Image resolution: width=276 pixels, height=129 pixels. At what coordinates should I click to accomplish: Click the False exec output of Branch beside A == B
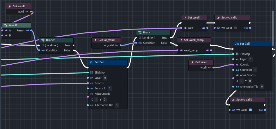(x=74, y=51)
